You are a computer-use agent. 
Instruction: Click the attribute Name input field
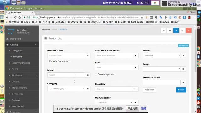click(x=162, y=83)
